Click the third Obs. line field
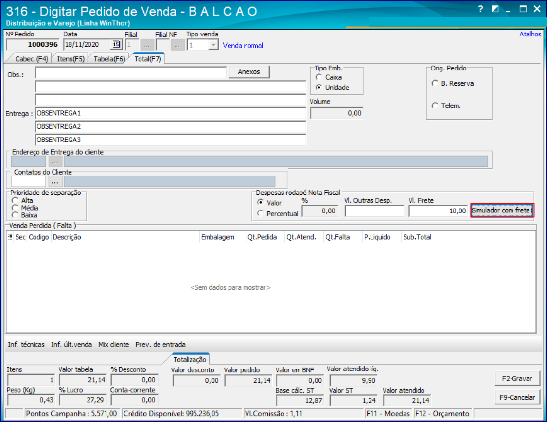 tap(171, 100)
